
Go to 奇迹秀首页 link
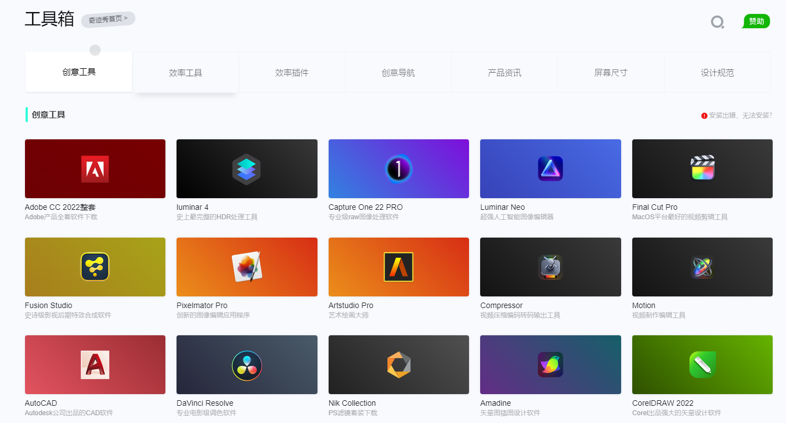[x=108, y=19]
